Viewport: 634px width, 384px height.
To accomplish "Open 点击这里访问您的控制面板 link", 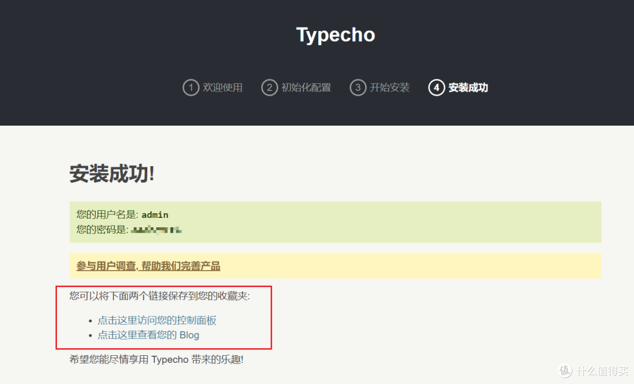I will point(157,320).
